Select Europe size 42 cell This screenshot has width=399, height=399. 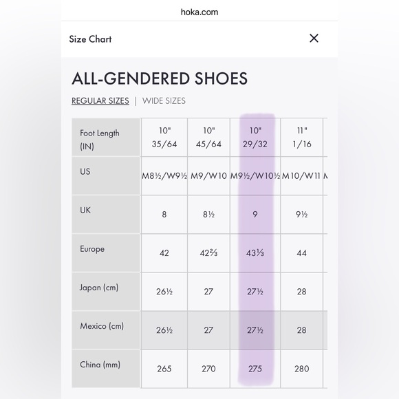tap(164, 253)
